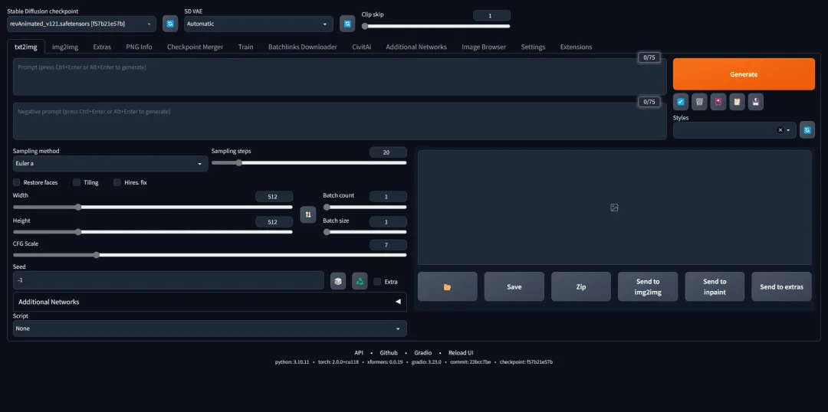Refresh the SD VAE list
Viewport: 828px width, 412px height.
coord(347,24)
